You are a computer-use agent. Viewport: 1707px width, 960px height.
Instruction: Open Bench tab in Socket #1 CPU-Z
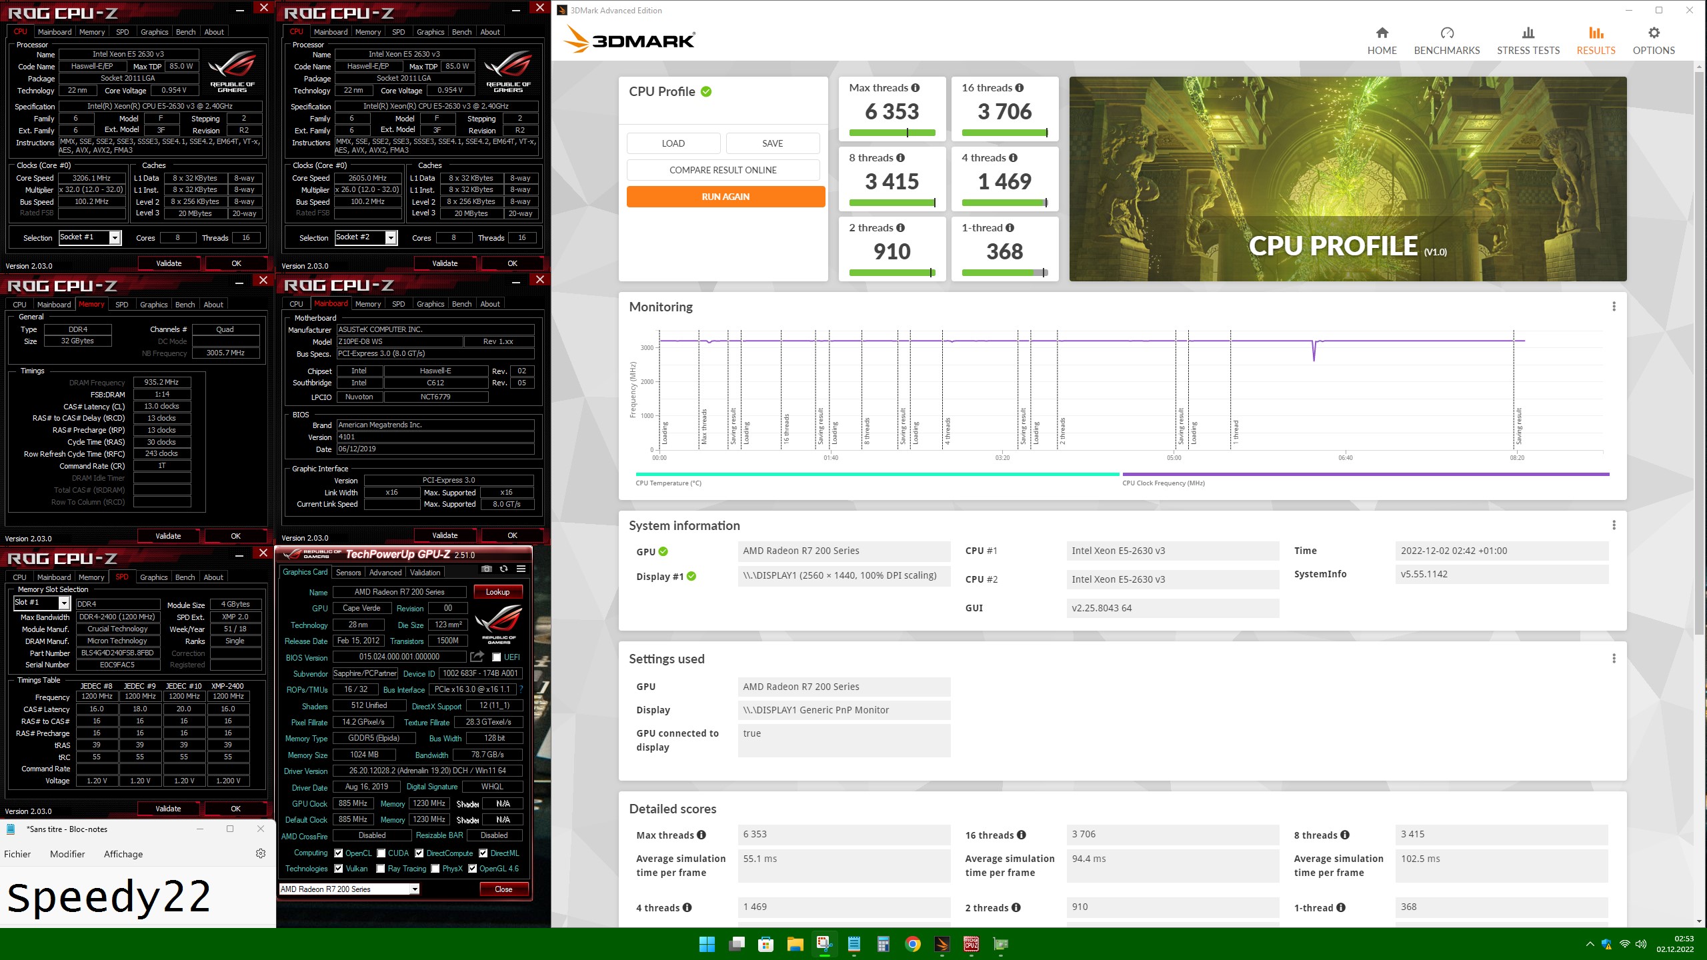pos(185,32)
